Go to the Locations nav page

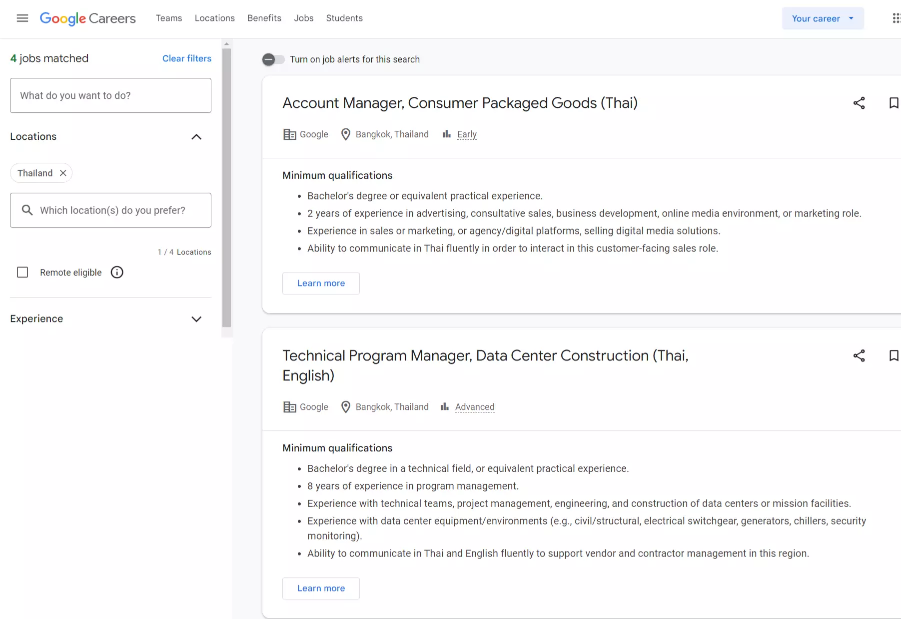(215, 18)
